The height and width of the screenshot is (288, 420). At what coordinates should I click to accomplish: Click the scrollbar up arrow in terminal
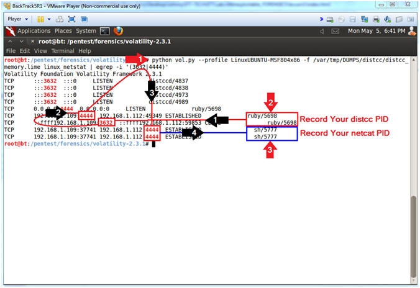[414, 60]
